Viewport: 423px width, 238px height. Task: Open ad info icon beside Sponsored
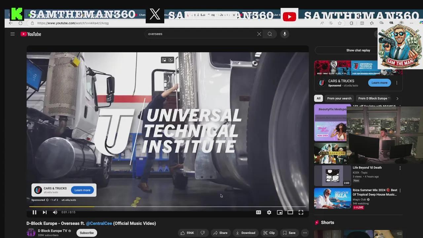(47, 200)
